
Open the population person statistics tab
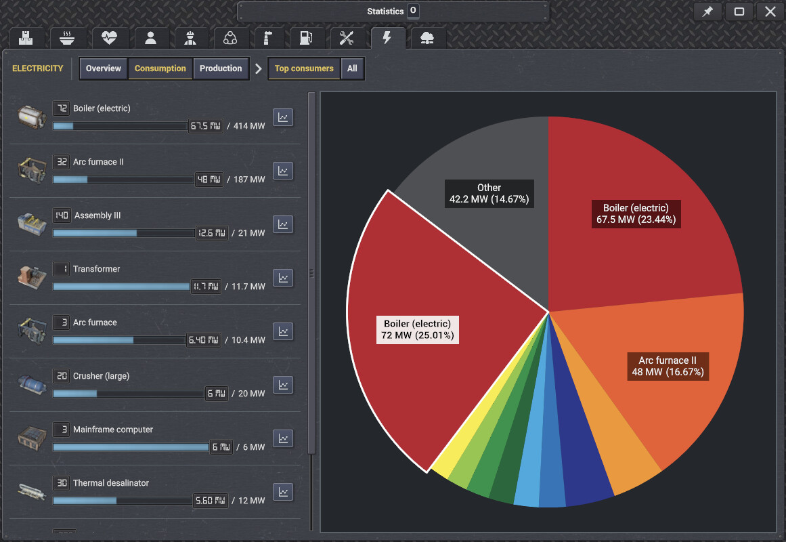coord(150,38)
